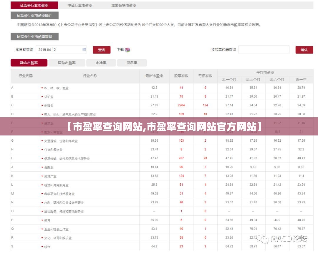Click the 行业代码 column header

(x=26, y=76)
